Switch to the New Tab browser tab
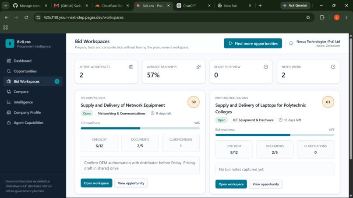 click(x=234, y=6)
